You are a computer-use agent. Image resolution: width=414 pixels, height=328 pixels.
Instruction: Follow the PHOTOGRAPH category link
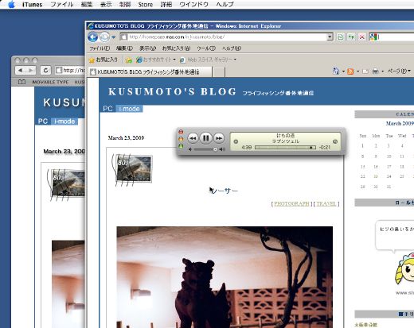point(291,203)
